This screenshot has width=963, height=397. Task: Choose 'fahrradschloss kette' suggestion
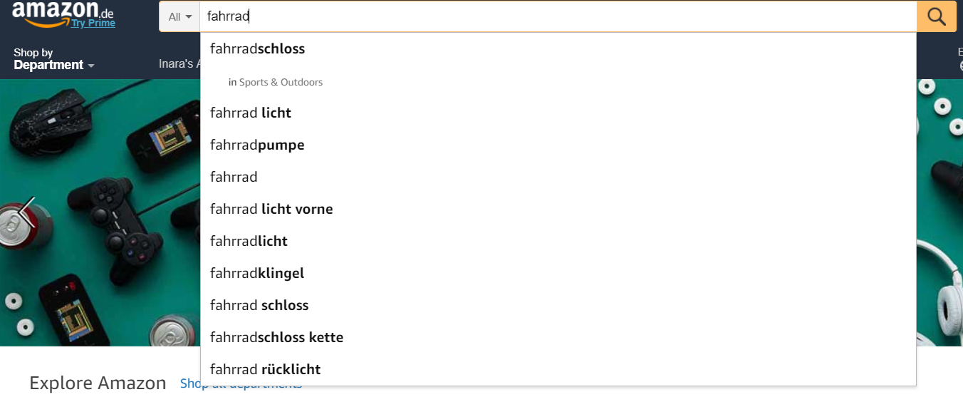(x=276, y=337)
